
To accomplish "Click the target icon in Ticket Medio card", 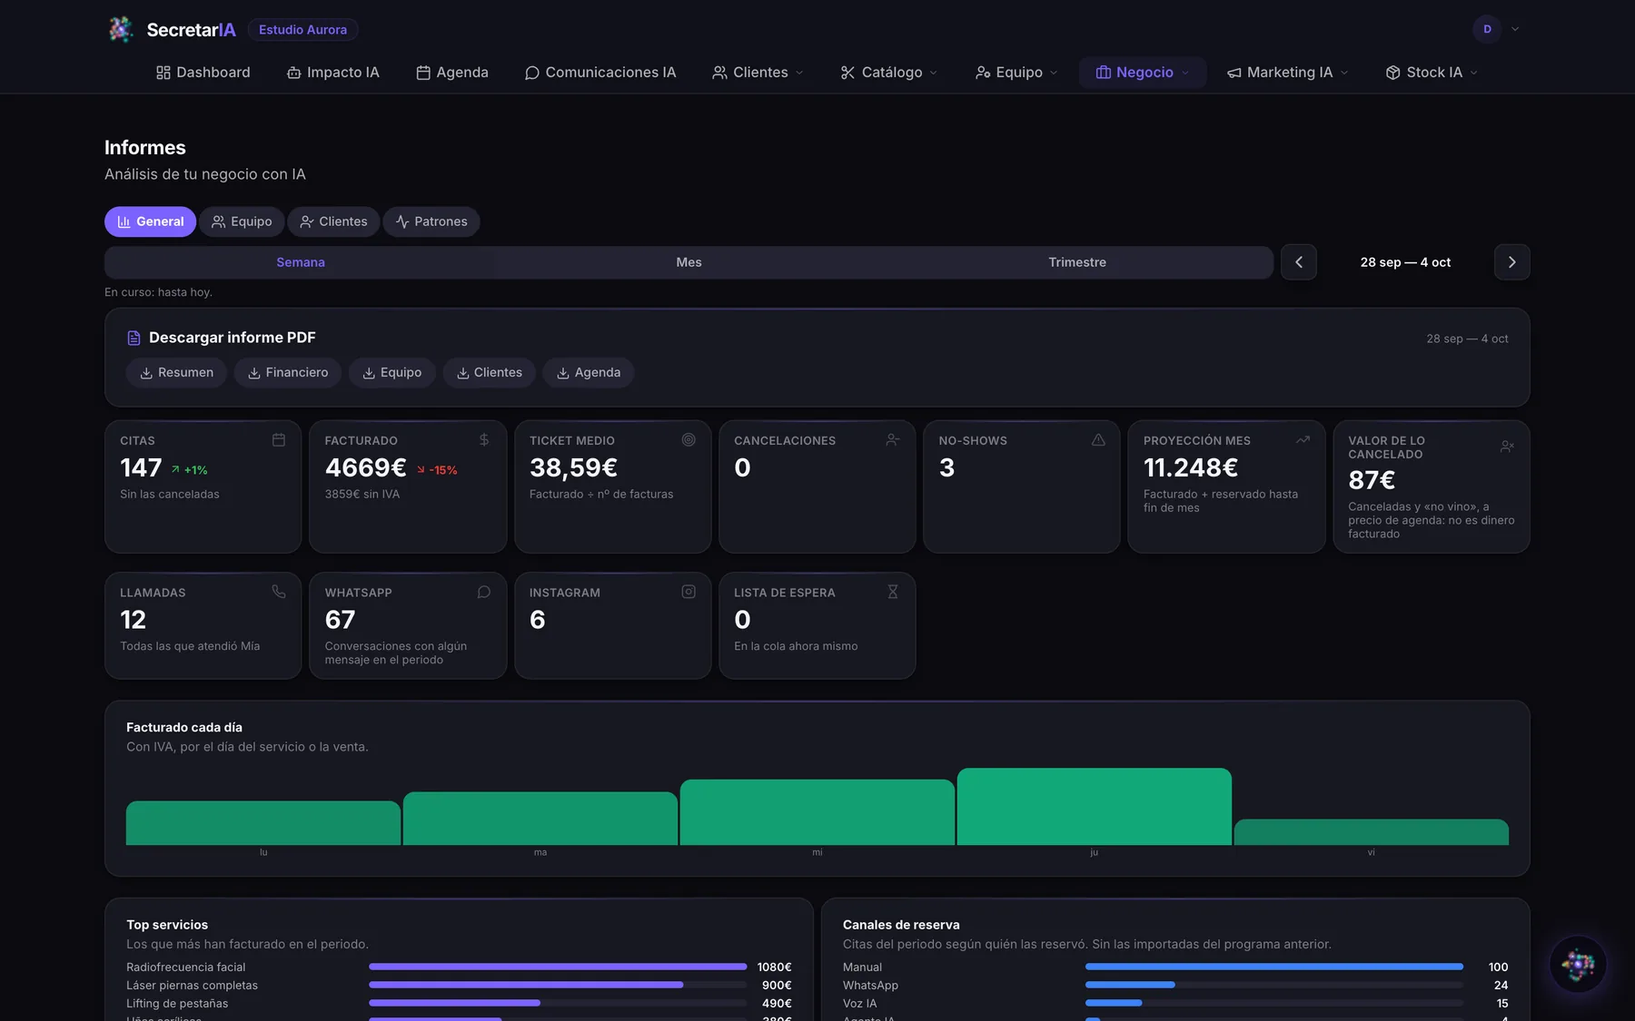I will point(689,439).
